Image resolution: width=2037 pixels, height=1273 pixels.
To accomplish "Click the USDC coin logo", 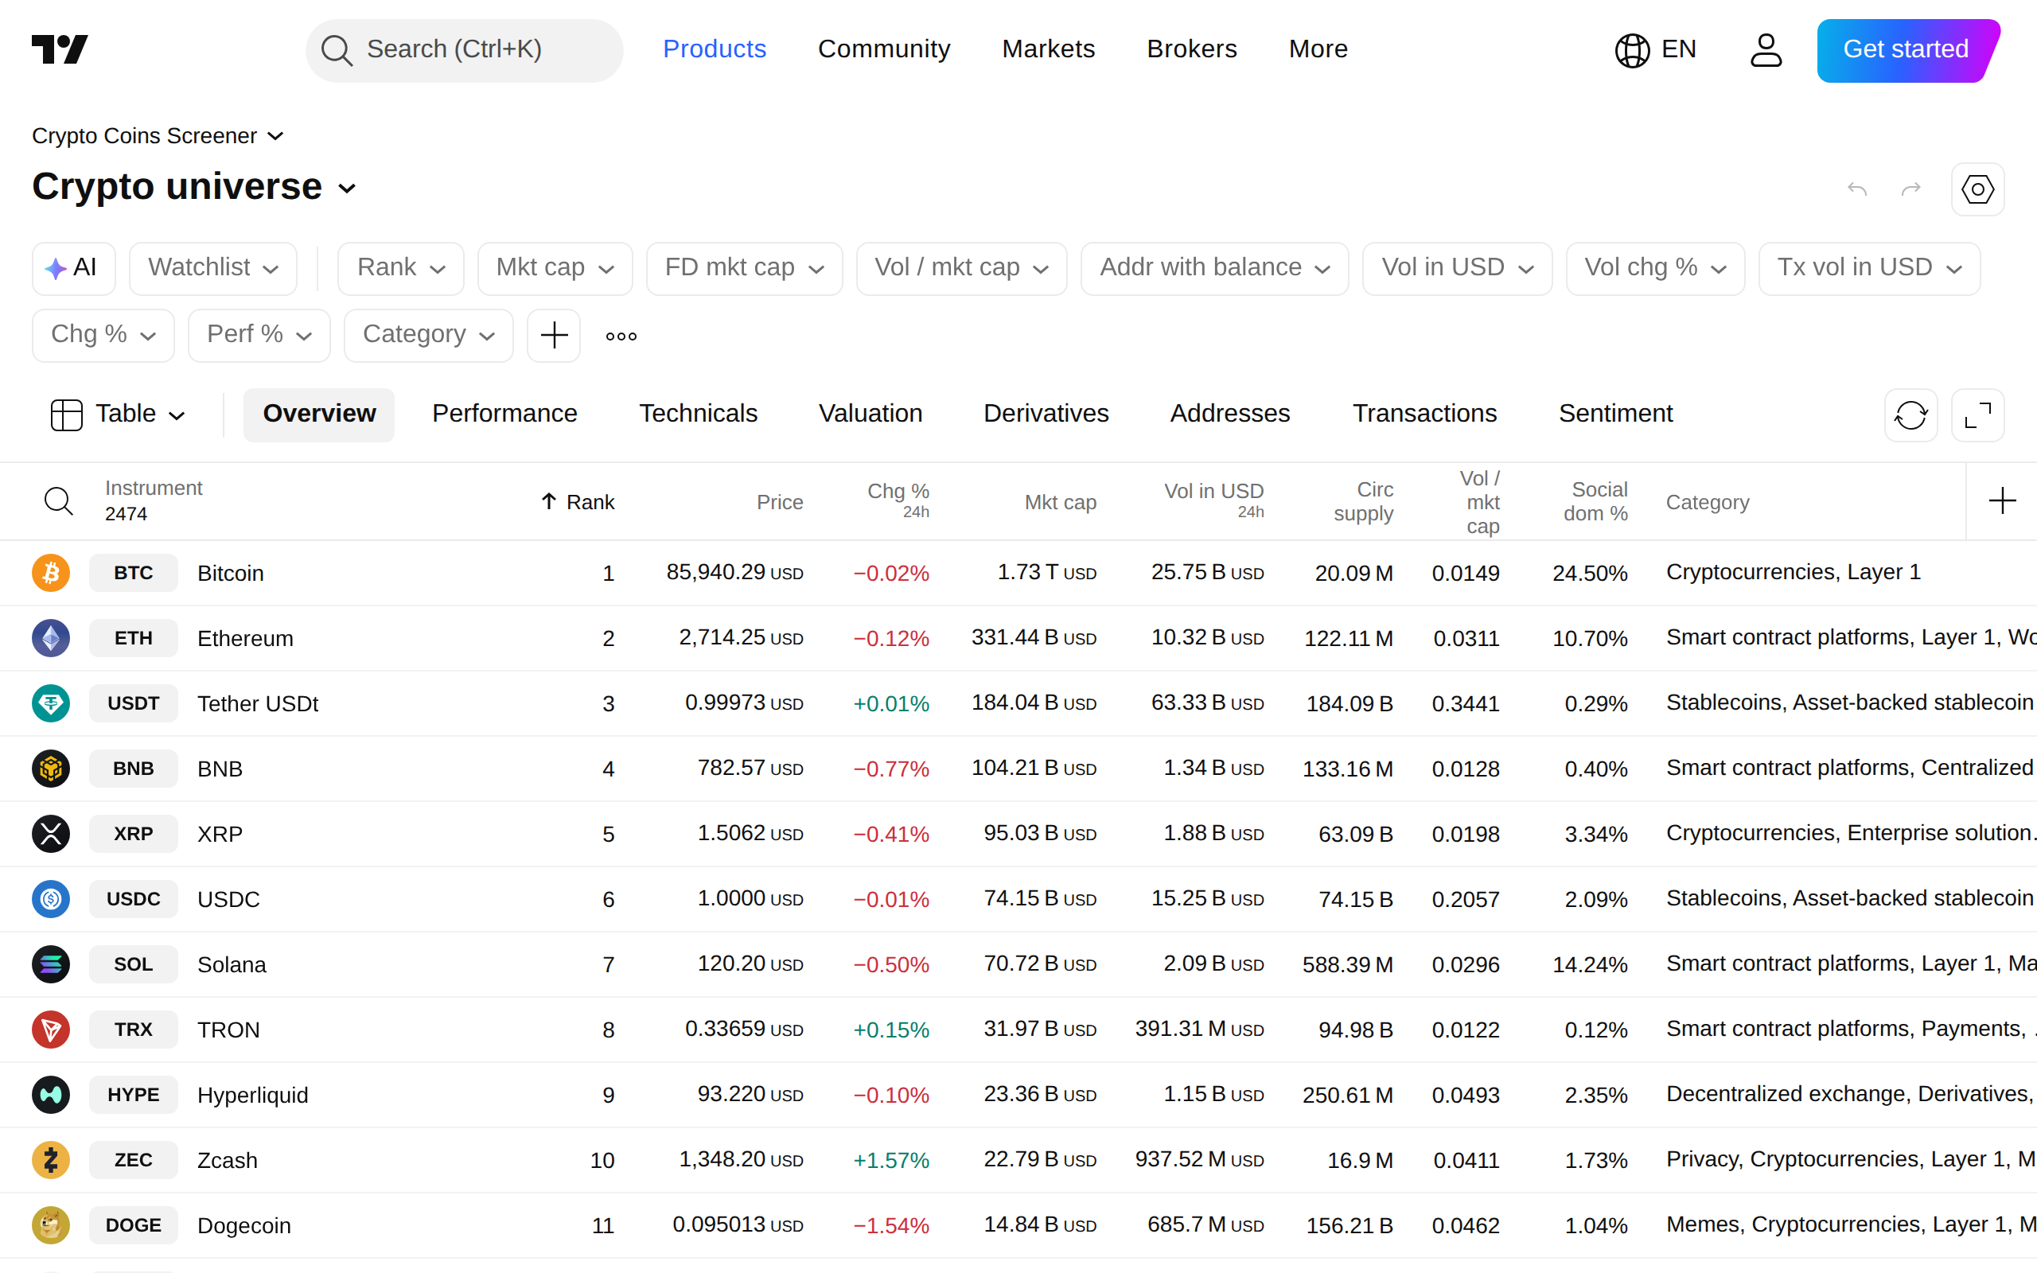I will click(x=50, y=899).
